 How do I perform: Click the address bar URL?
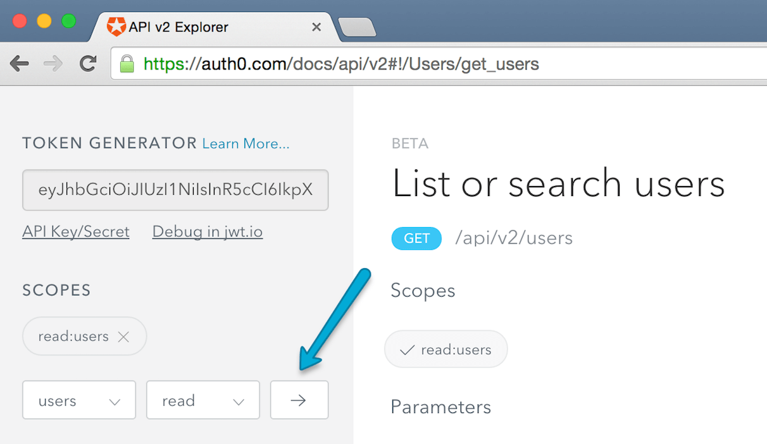point(341,64)
